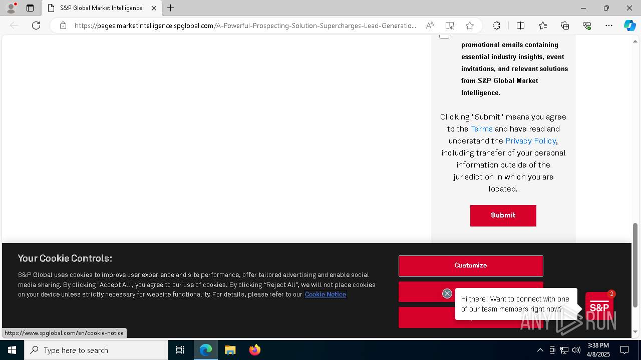Open the Privacy Policy link
Screen dimensions: 641x360
click(531, 141)
